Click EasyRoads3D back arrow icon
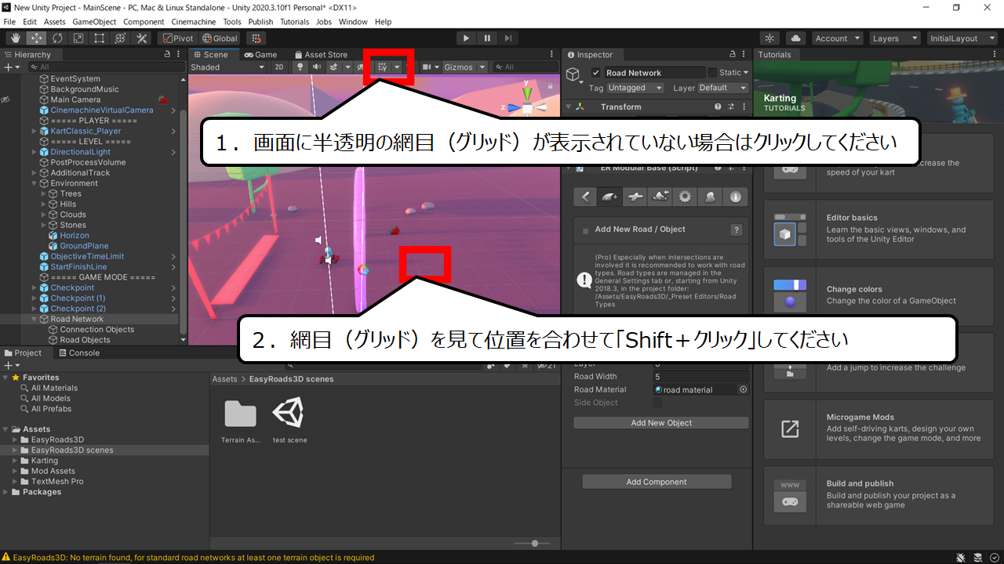Image resolution: width=1004 pixels, height=564 pixels. 585,197
